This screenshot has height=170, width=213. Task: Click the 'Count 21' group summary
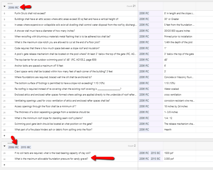point(131,6)
